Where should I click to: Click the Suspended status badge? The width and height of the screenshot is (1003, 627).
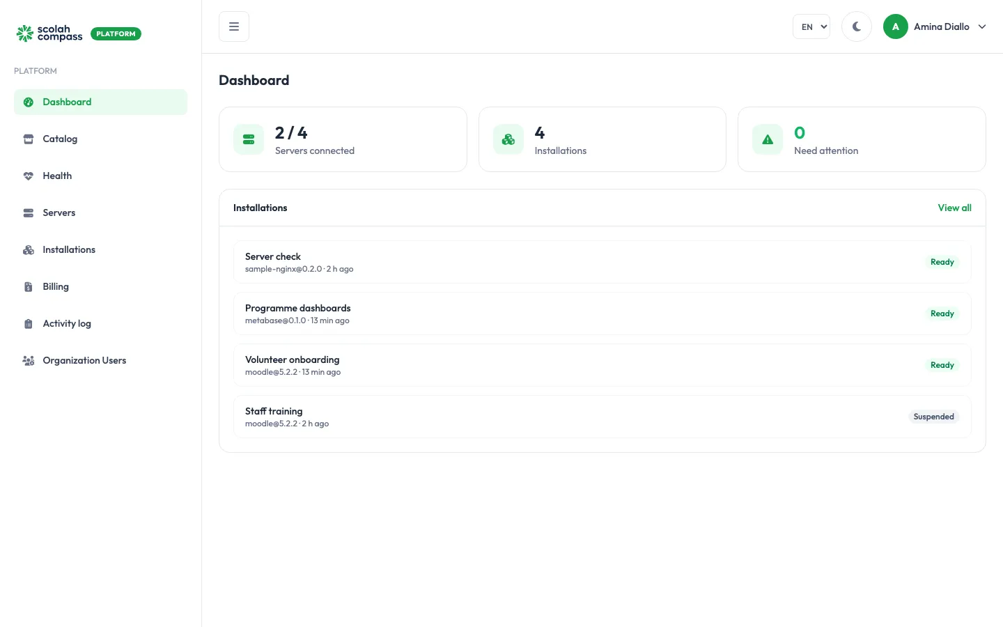coord(933,417)
